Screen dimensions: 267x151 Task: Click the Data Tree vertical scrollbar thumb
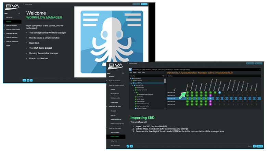[165, 81]
